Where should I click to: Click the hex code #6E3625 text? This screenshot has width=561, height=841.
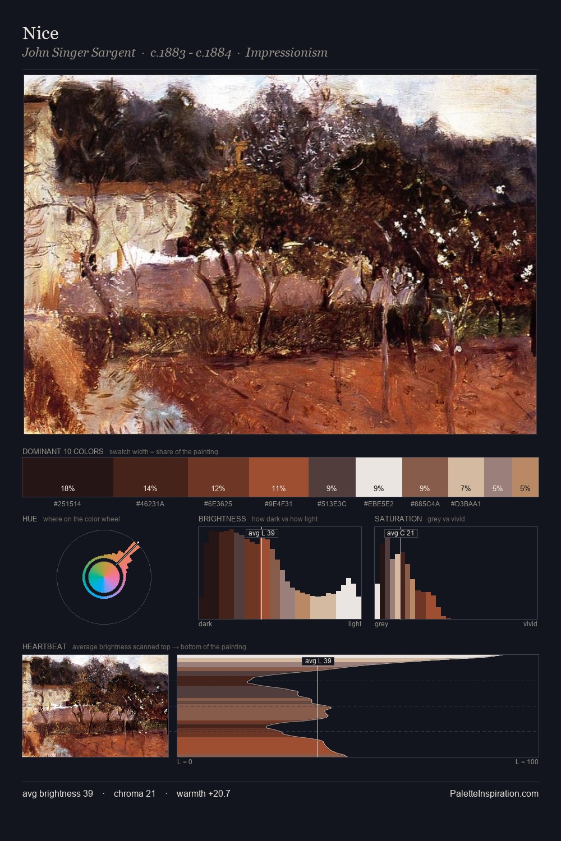(218, 503)
